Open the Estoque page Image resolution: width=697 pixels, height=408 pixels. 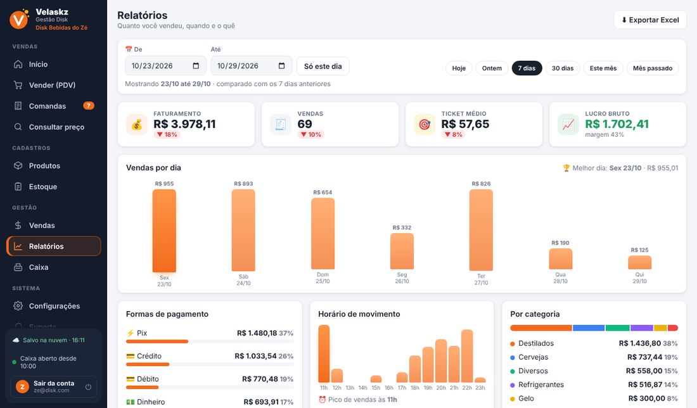(x=53, y=186)
